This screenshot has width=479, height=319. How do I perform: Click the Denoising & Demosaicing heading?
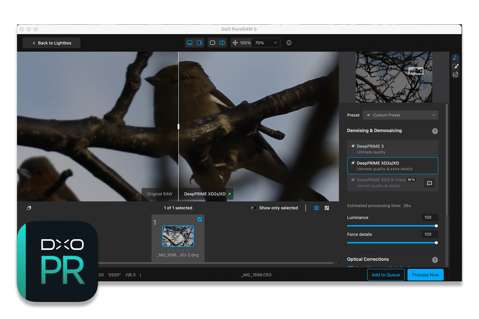375,130
